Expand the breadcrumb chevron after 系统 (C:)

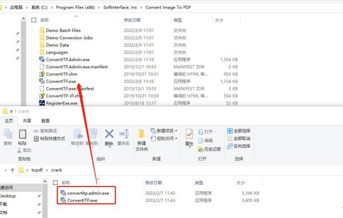coord(52,7)
